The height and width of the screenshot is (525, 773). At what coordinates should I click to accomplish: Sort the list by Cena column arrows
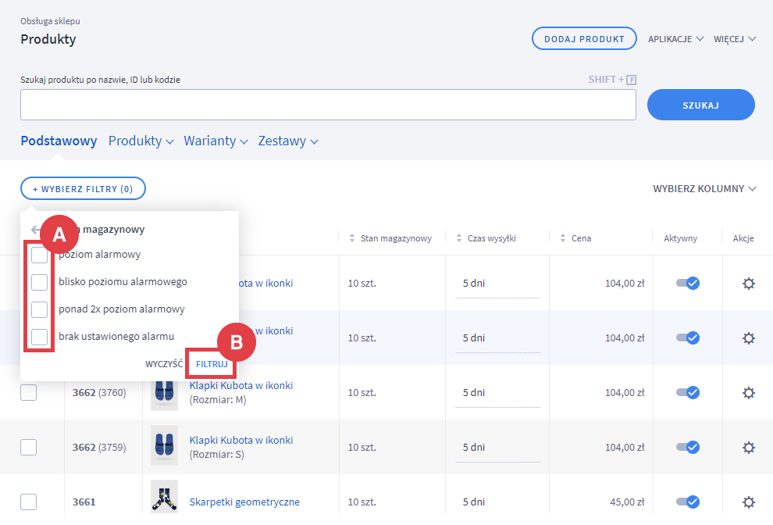pos(564,238)
